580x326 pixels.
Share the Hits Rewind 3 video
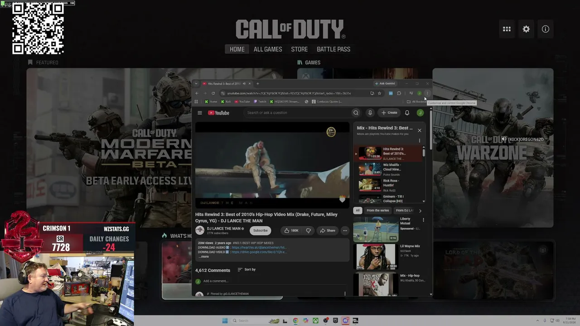328,230
